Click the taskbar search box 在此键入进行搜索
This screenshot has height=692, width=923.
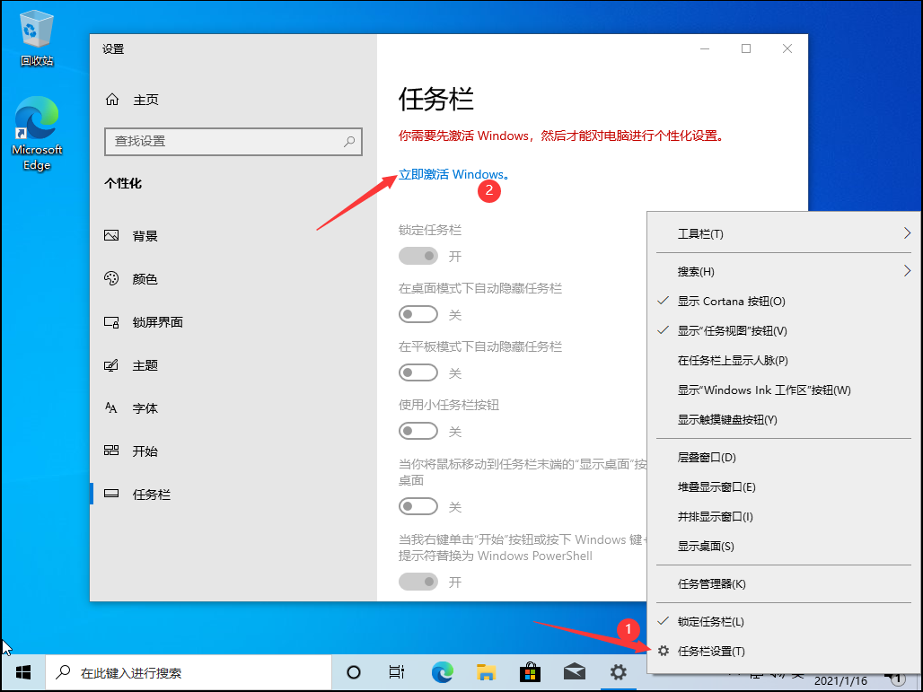[189, 672]
